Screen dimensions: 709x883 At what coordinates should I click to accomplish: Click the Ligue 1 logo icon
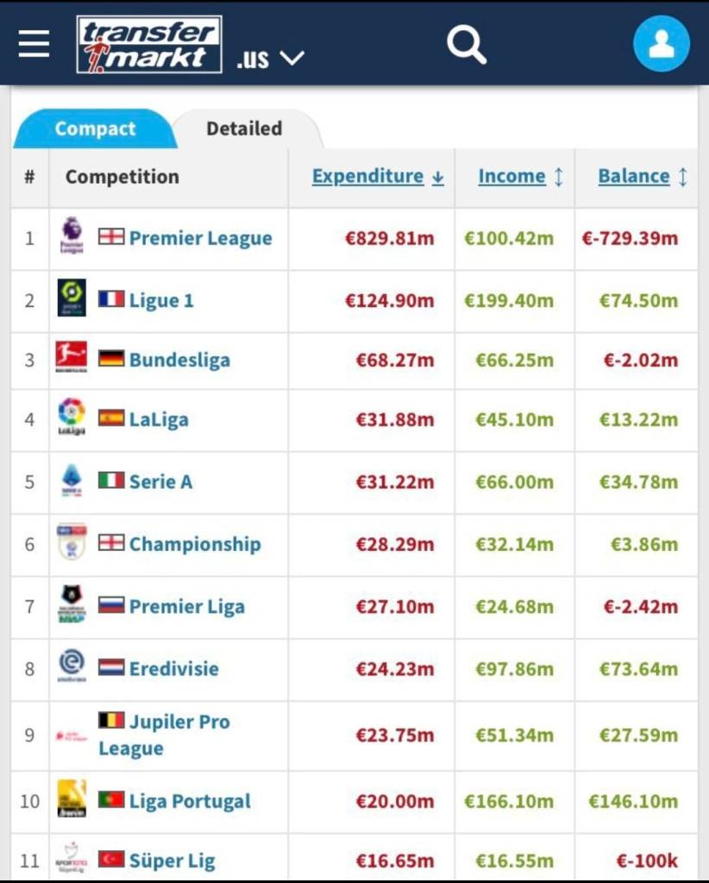tap(72, 298)
